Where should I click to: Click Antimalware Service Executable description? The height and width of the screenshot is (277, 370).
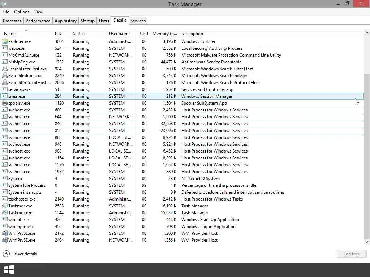click(211, 62)
